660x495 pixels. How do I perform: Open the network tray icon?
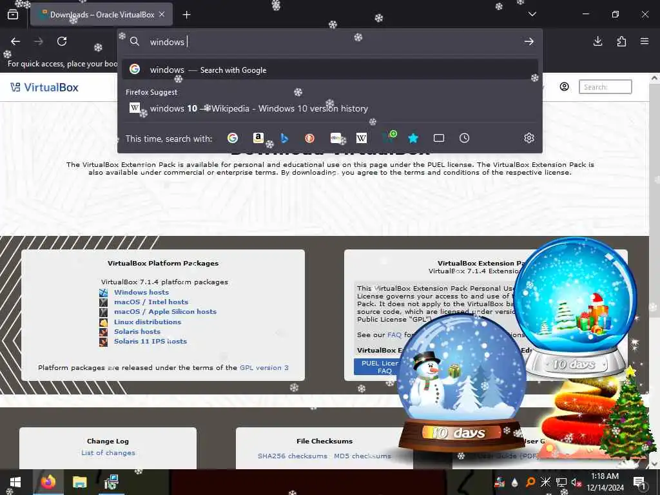561,482
